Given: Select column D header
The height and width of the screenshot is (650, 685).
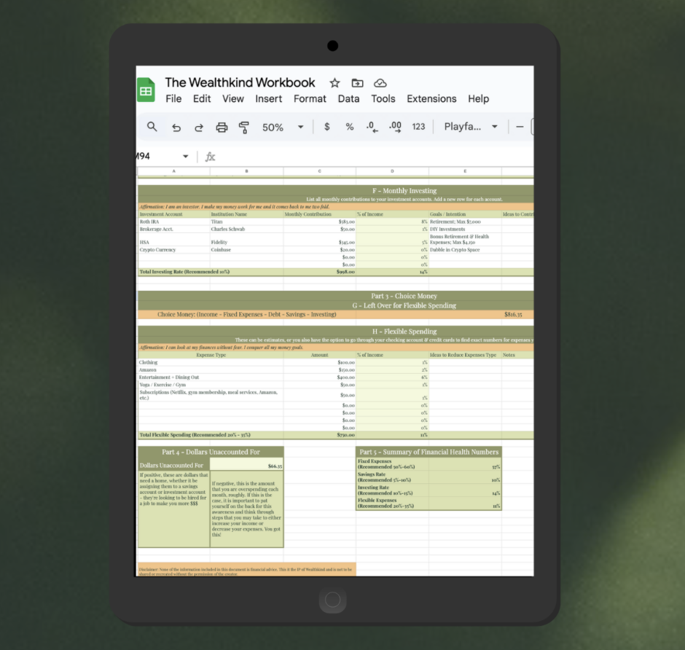Looking at the screenshot, I should pos(392,171).
